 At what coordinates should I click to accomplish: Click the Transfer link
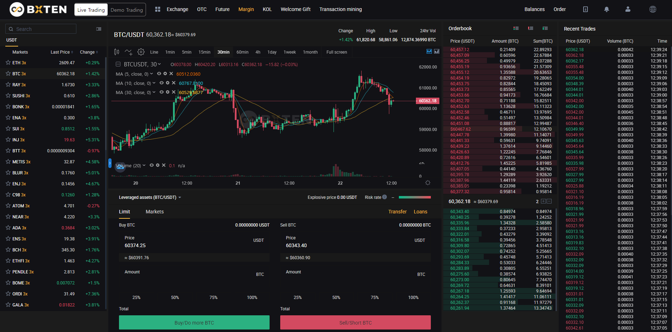point(397,212)
